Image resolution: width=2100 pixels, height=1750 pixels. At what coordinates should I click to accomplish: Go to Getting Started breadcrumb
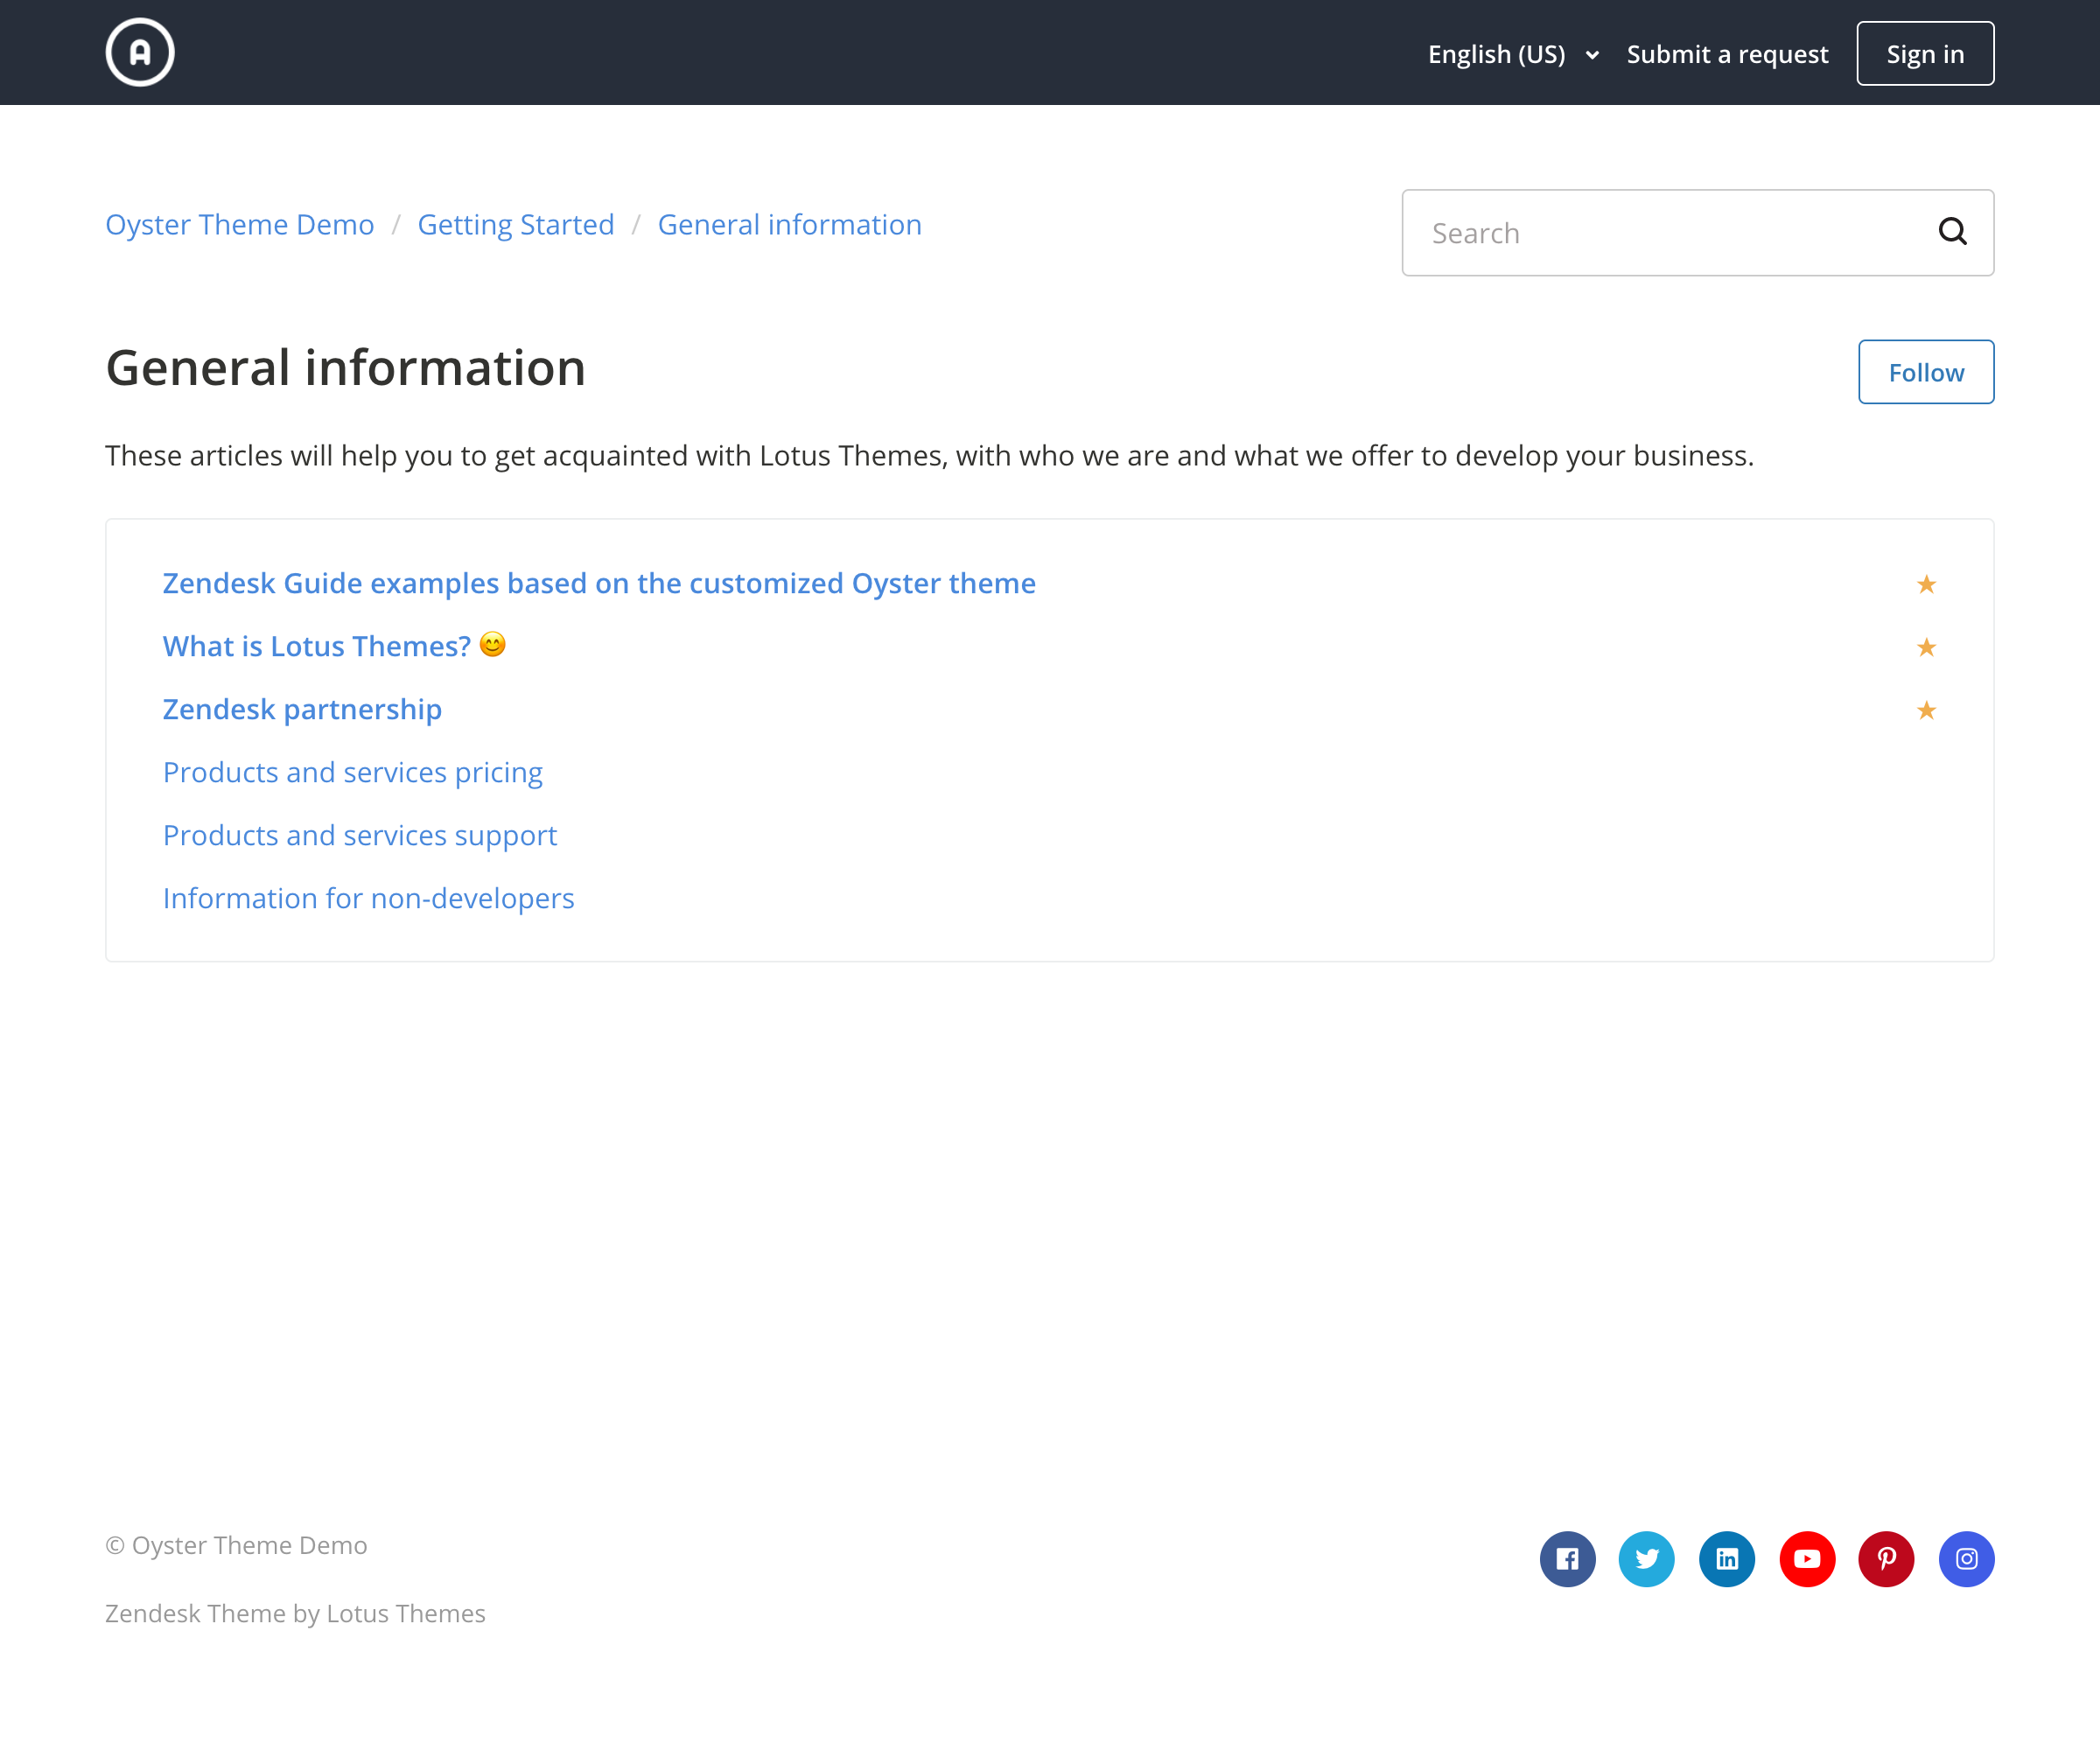pos(515,225)
